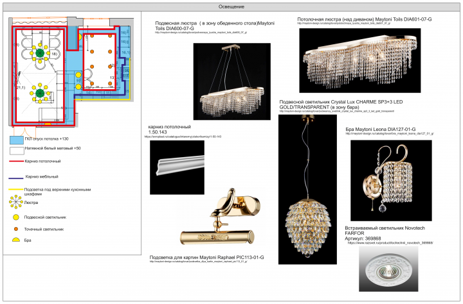463x304 pixels.
Task: Click the orange Точечный светильник legend dot
Action: [x=16, y=229]
